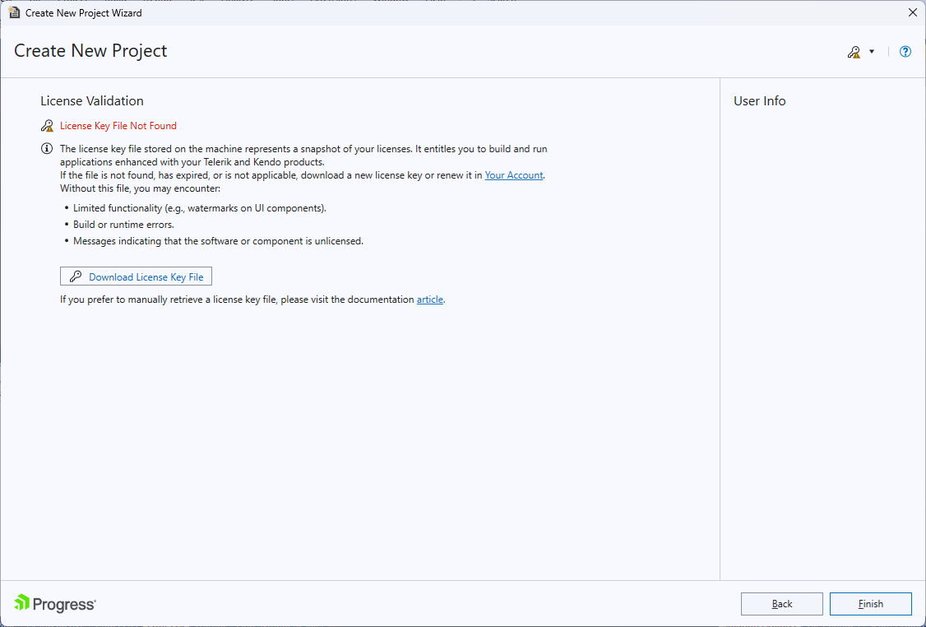This screenshot has width=926, height=627.
Task: Click the License Validation section heading
Action: point(91,100)
